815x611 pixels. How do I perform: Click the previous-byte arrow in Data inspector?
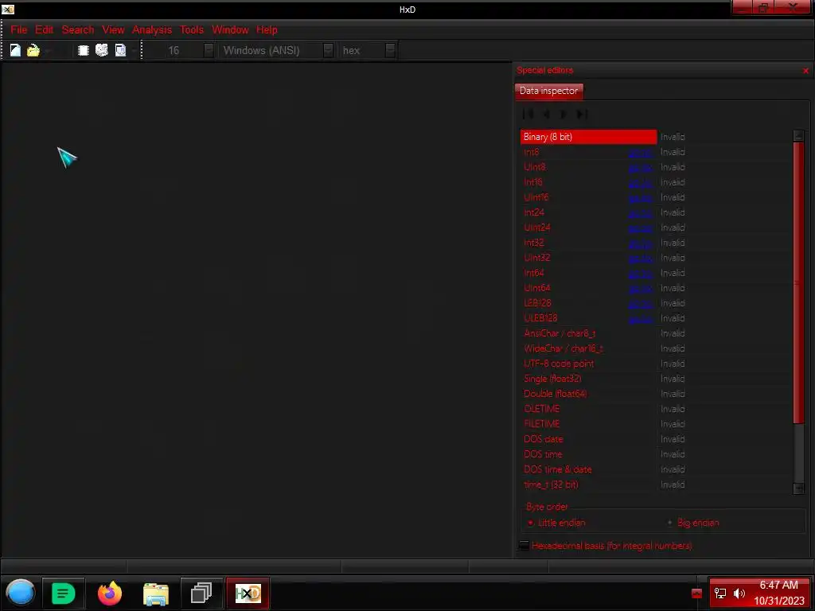[546, 114]
